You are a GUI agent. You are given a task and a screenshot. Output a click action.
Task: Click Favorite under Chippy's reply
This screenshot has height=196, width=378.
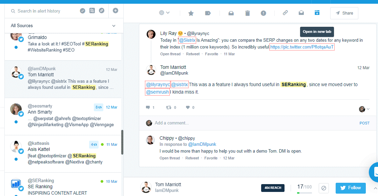pos(211,158)
